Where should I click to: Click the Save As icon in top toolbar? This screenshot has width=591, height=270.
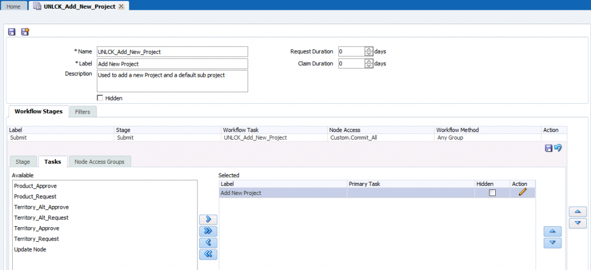pos(25,32)
